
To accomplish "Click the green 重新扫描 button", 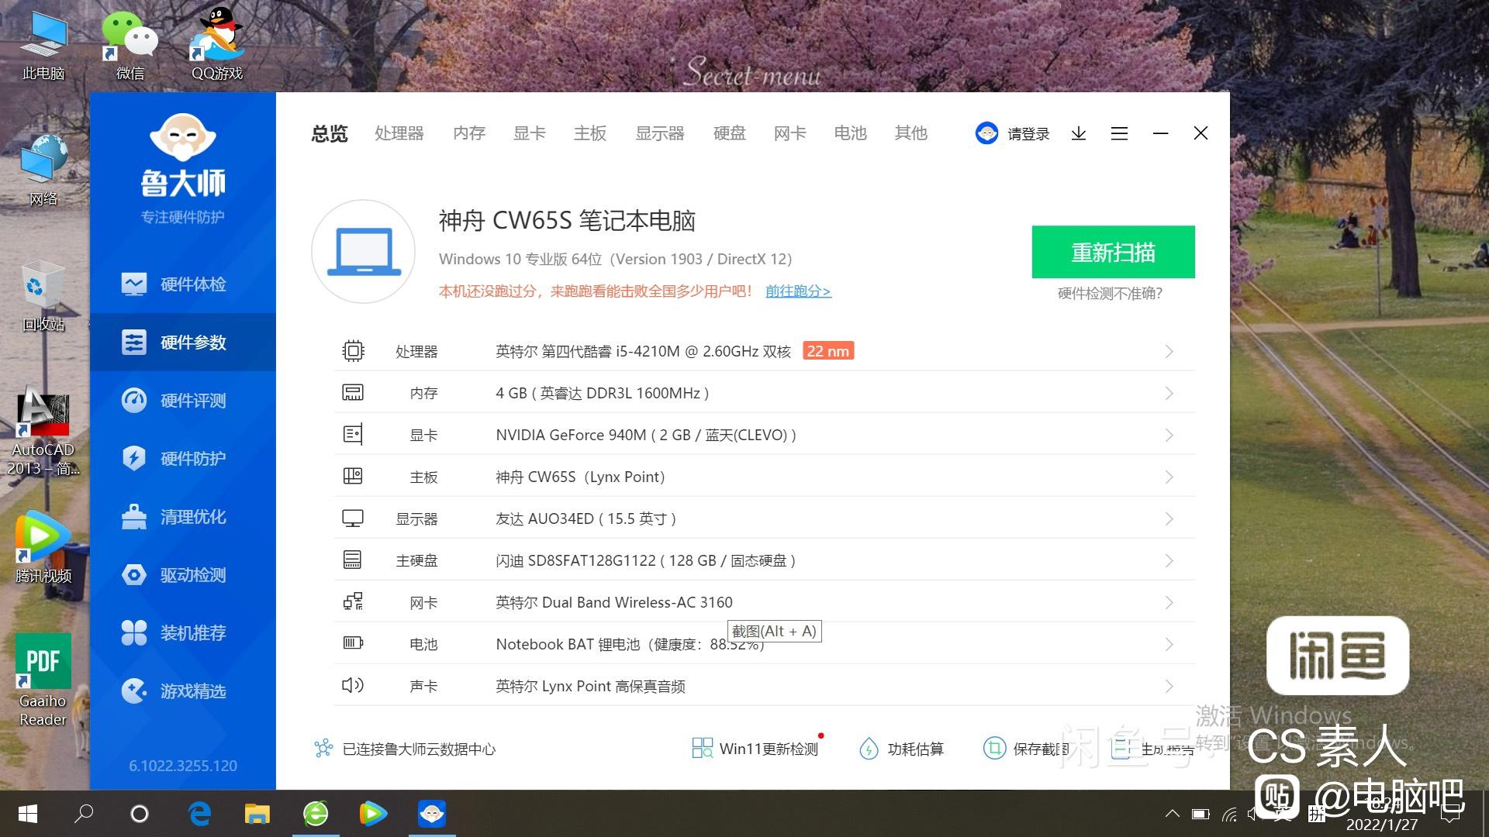I will coord(1113,252).
